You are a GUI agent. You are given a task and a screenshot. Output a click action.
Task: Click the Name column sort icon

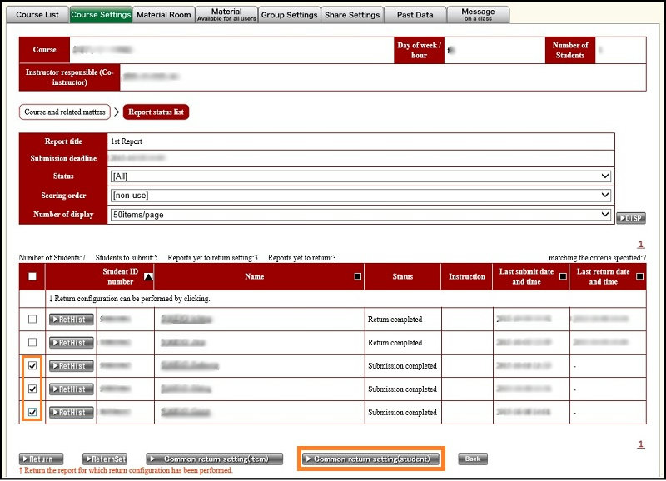click(x=357, y=276)
